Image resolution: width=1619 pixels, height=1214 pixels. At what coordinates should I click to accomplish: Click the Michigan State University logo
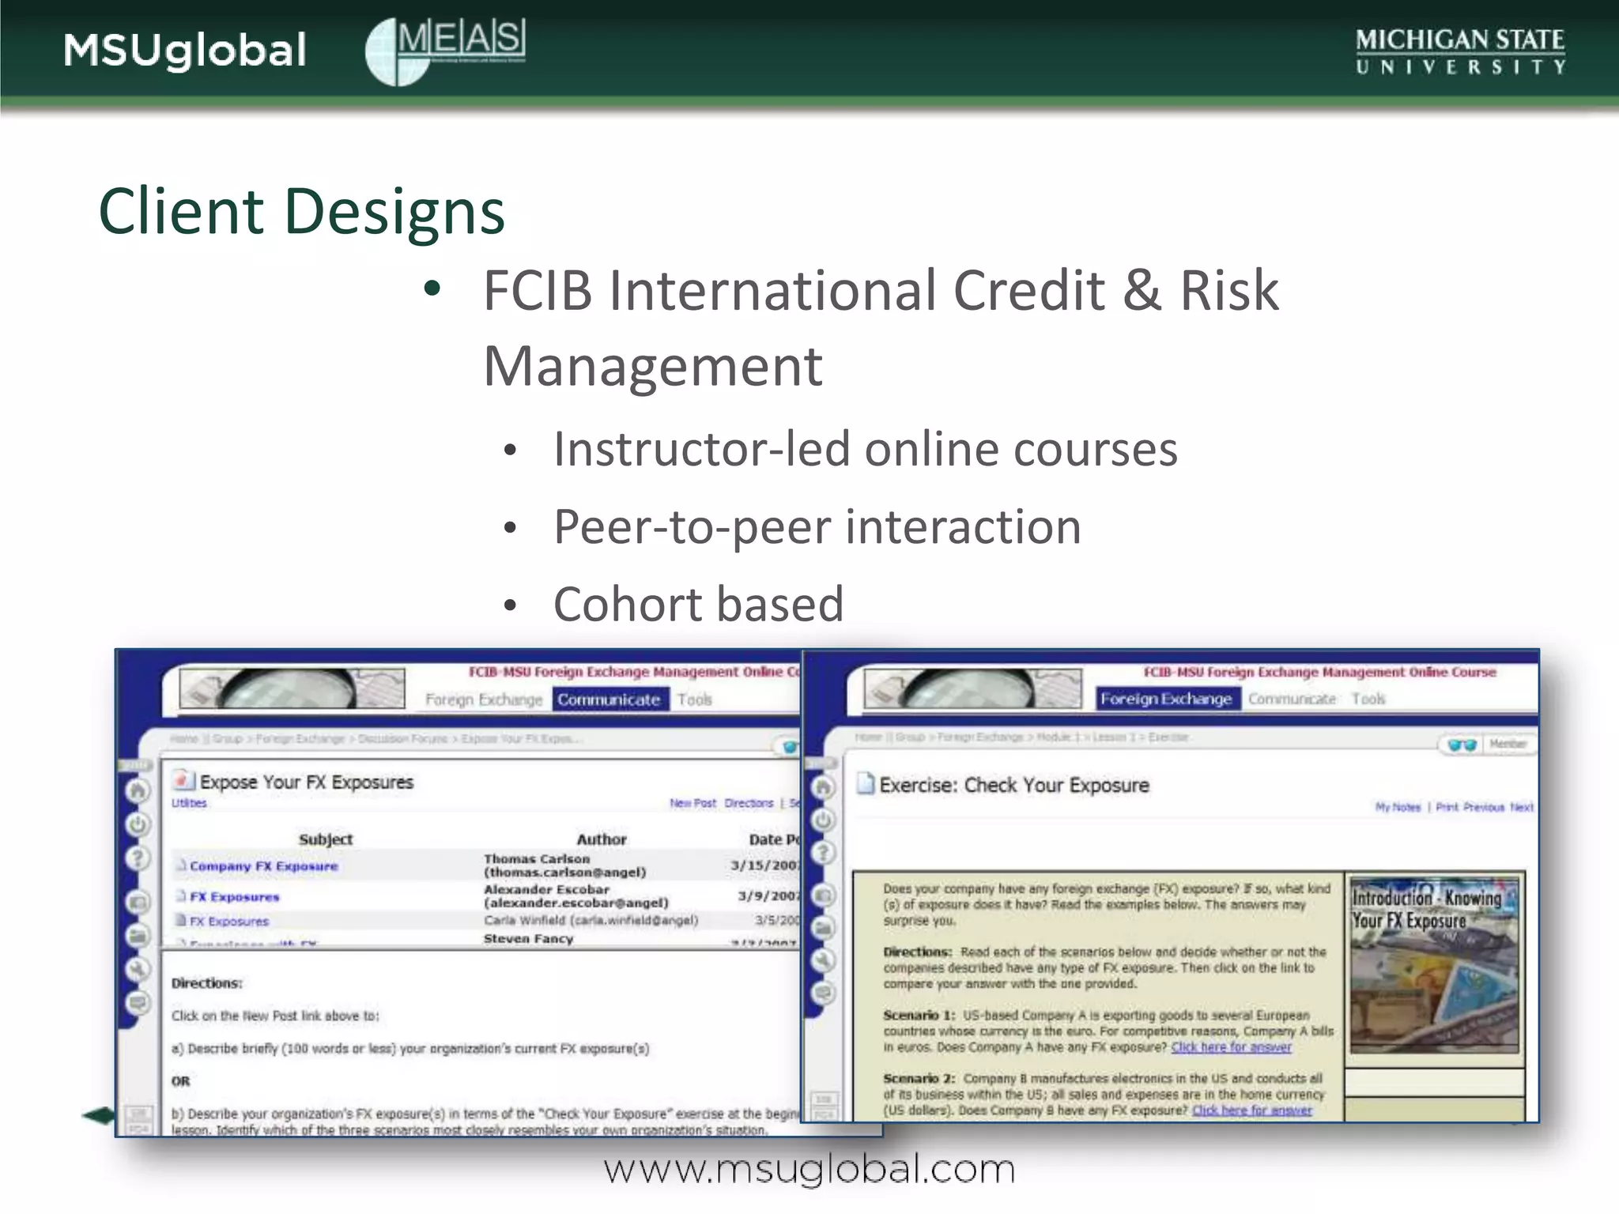pos(1460,51)
